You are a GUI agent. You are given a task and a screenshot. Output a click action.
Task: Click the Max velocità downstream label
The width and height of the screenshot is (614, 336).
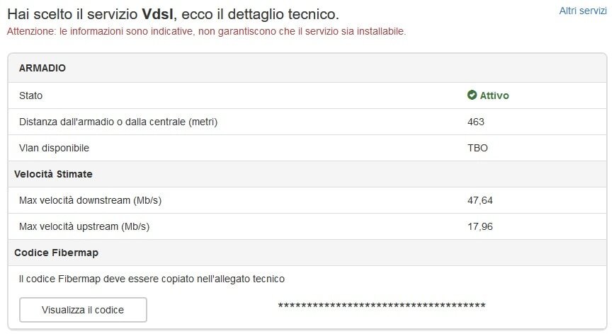click(x=90, y=200)
